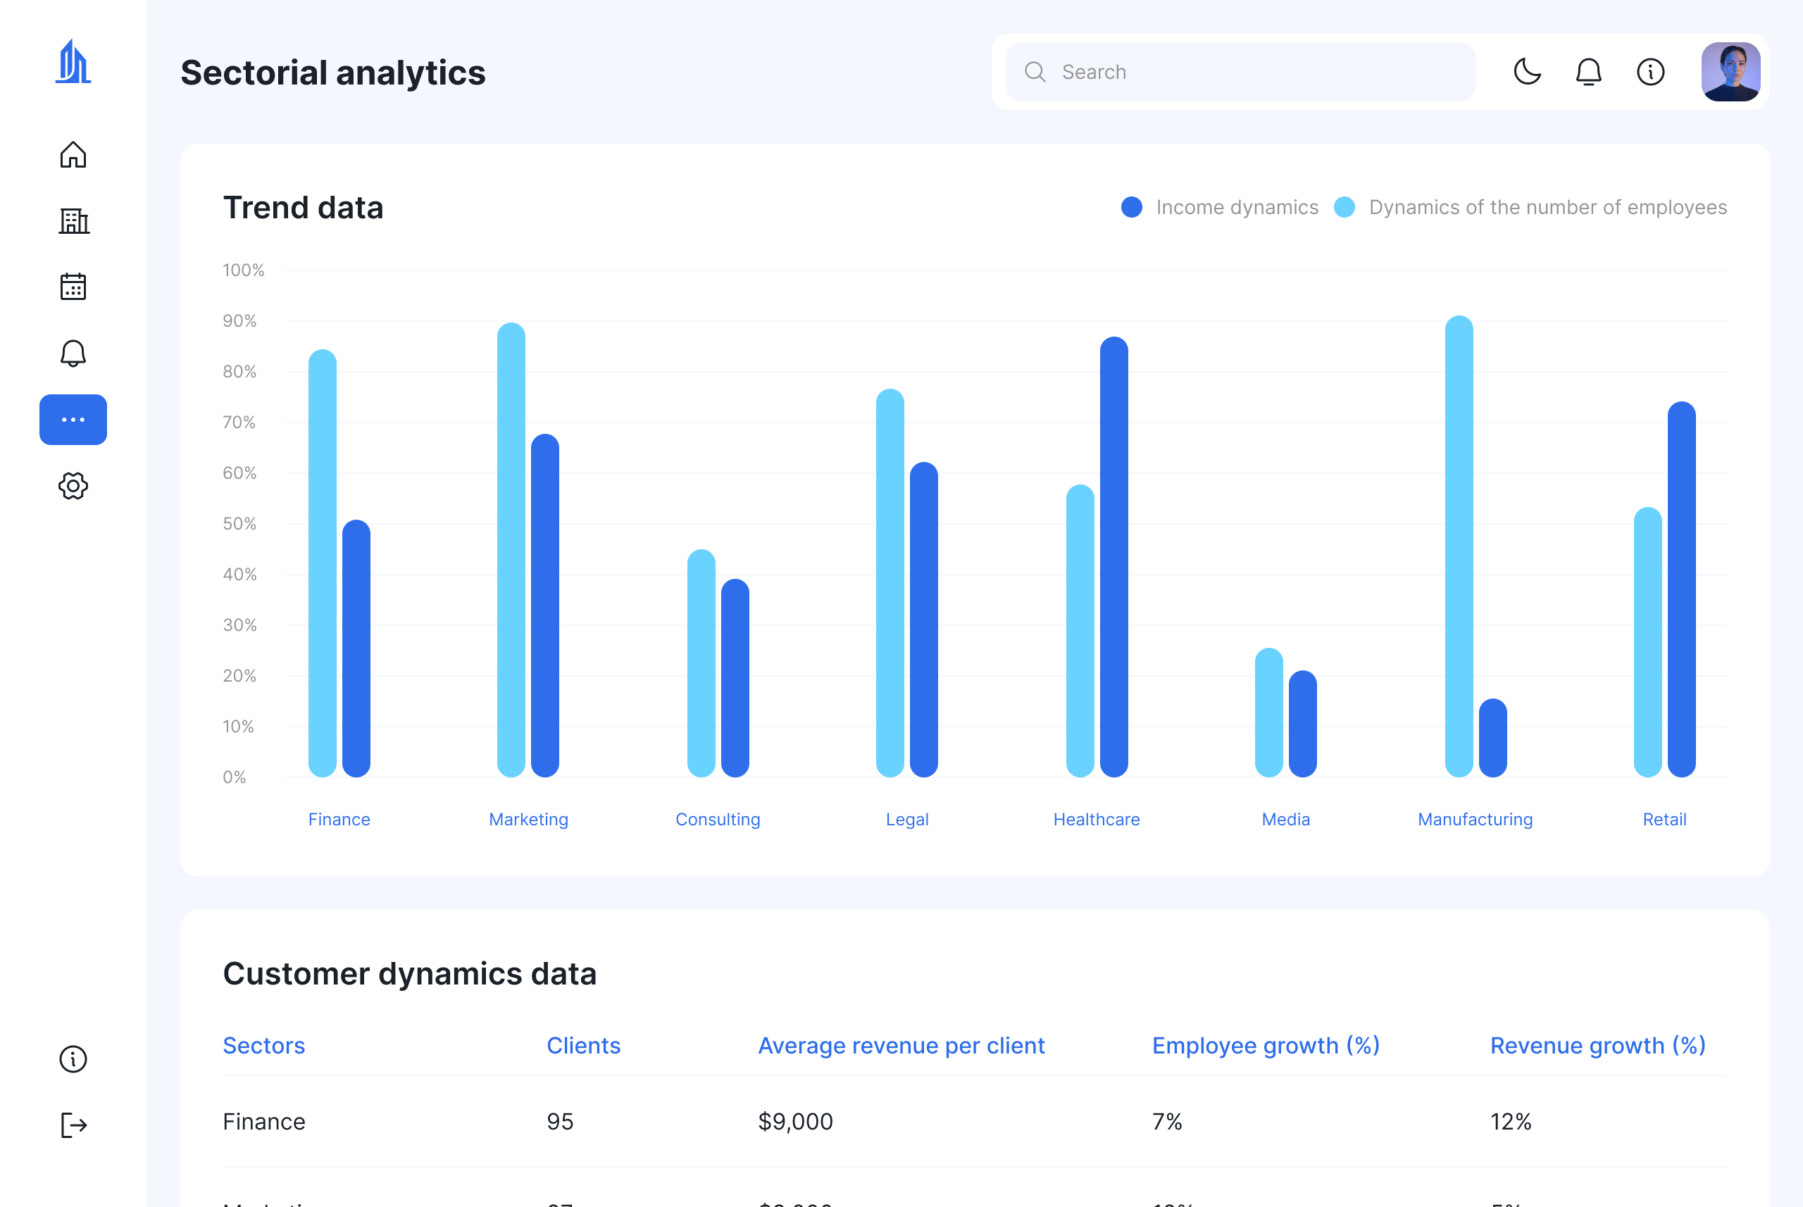Image resolution: width=1803 pixels, height=1207 pixels.
Task: Click Finance dark-blue income bar
Action: point(356,648)
